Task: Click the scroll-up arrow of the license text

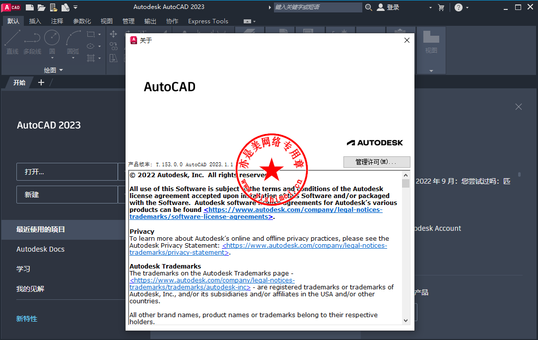Action: click(405, 175)
